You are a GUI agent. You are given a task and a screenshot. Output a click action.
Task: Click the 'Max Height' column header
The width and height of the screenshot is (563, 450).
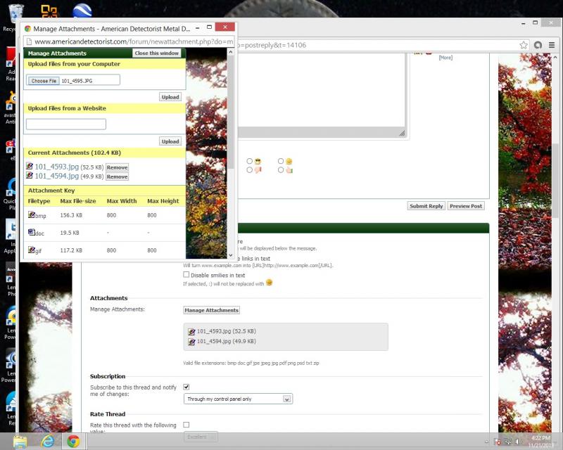tap(163, 201)
